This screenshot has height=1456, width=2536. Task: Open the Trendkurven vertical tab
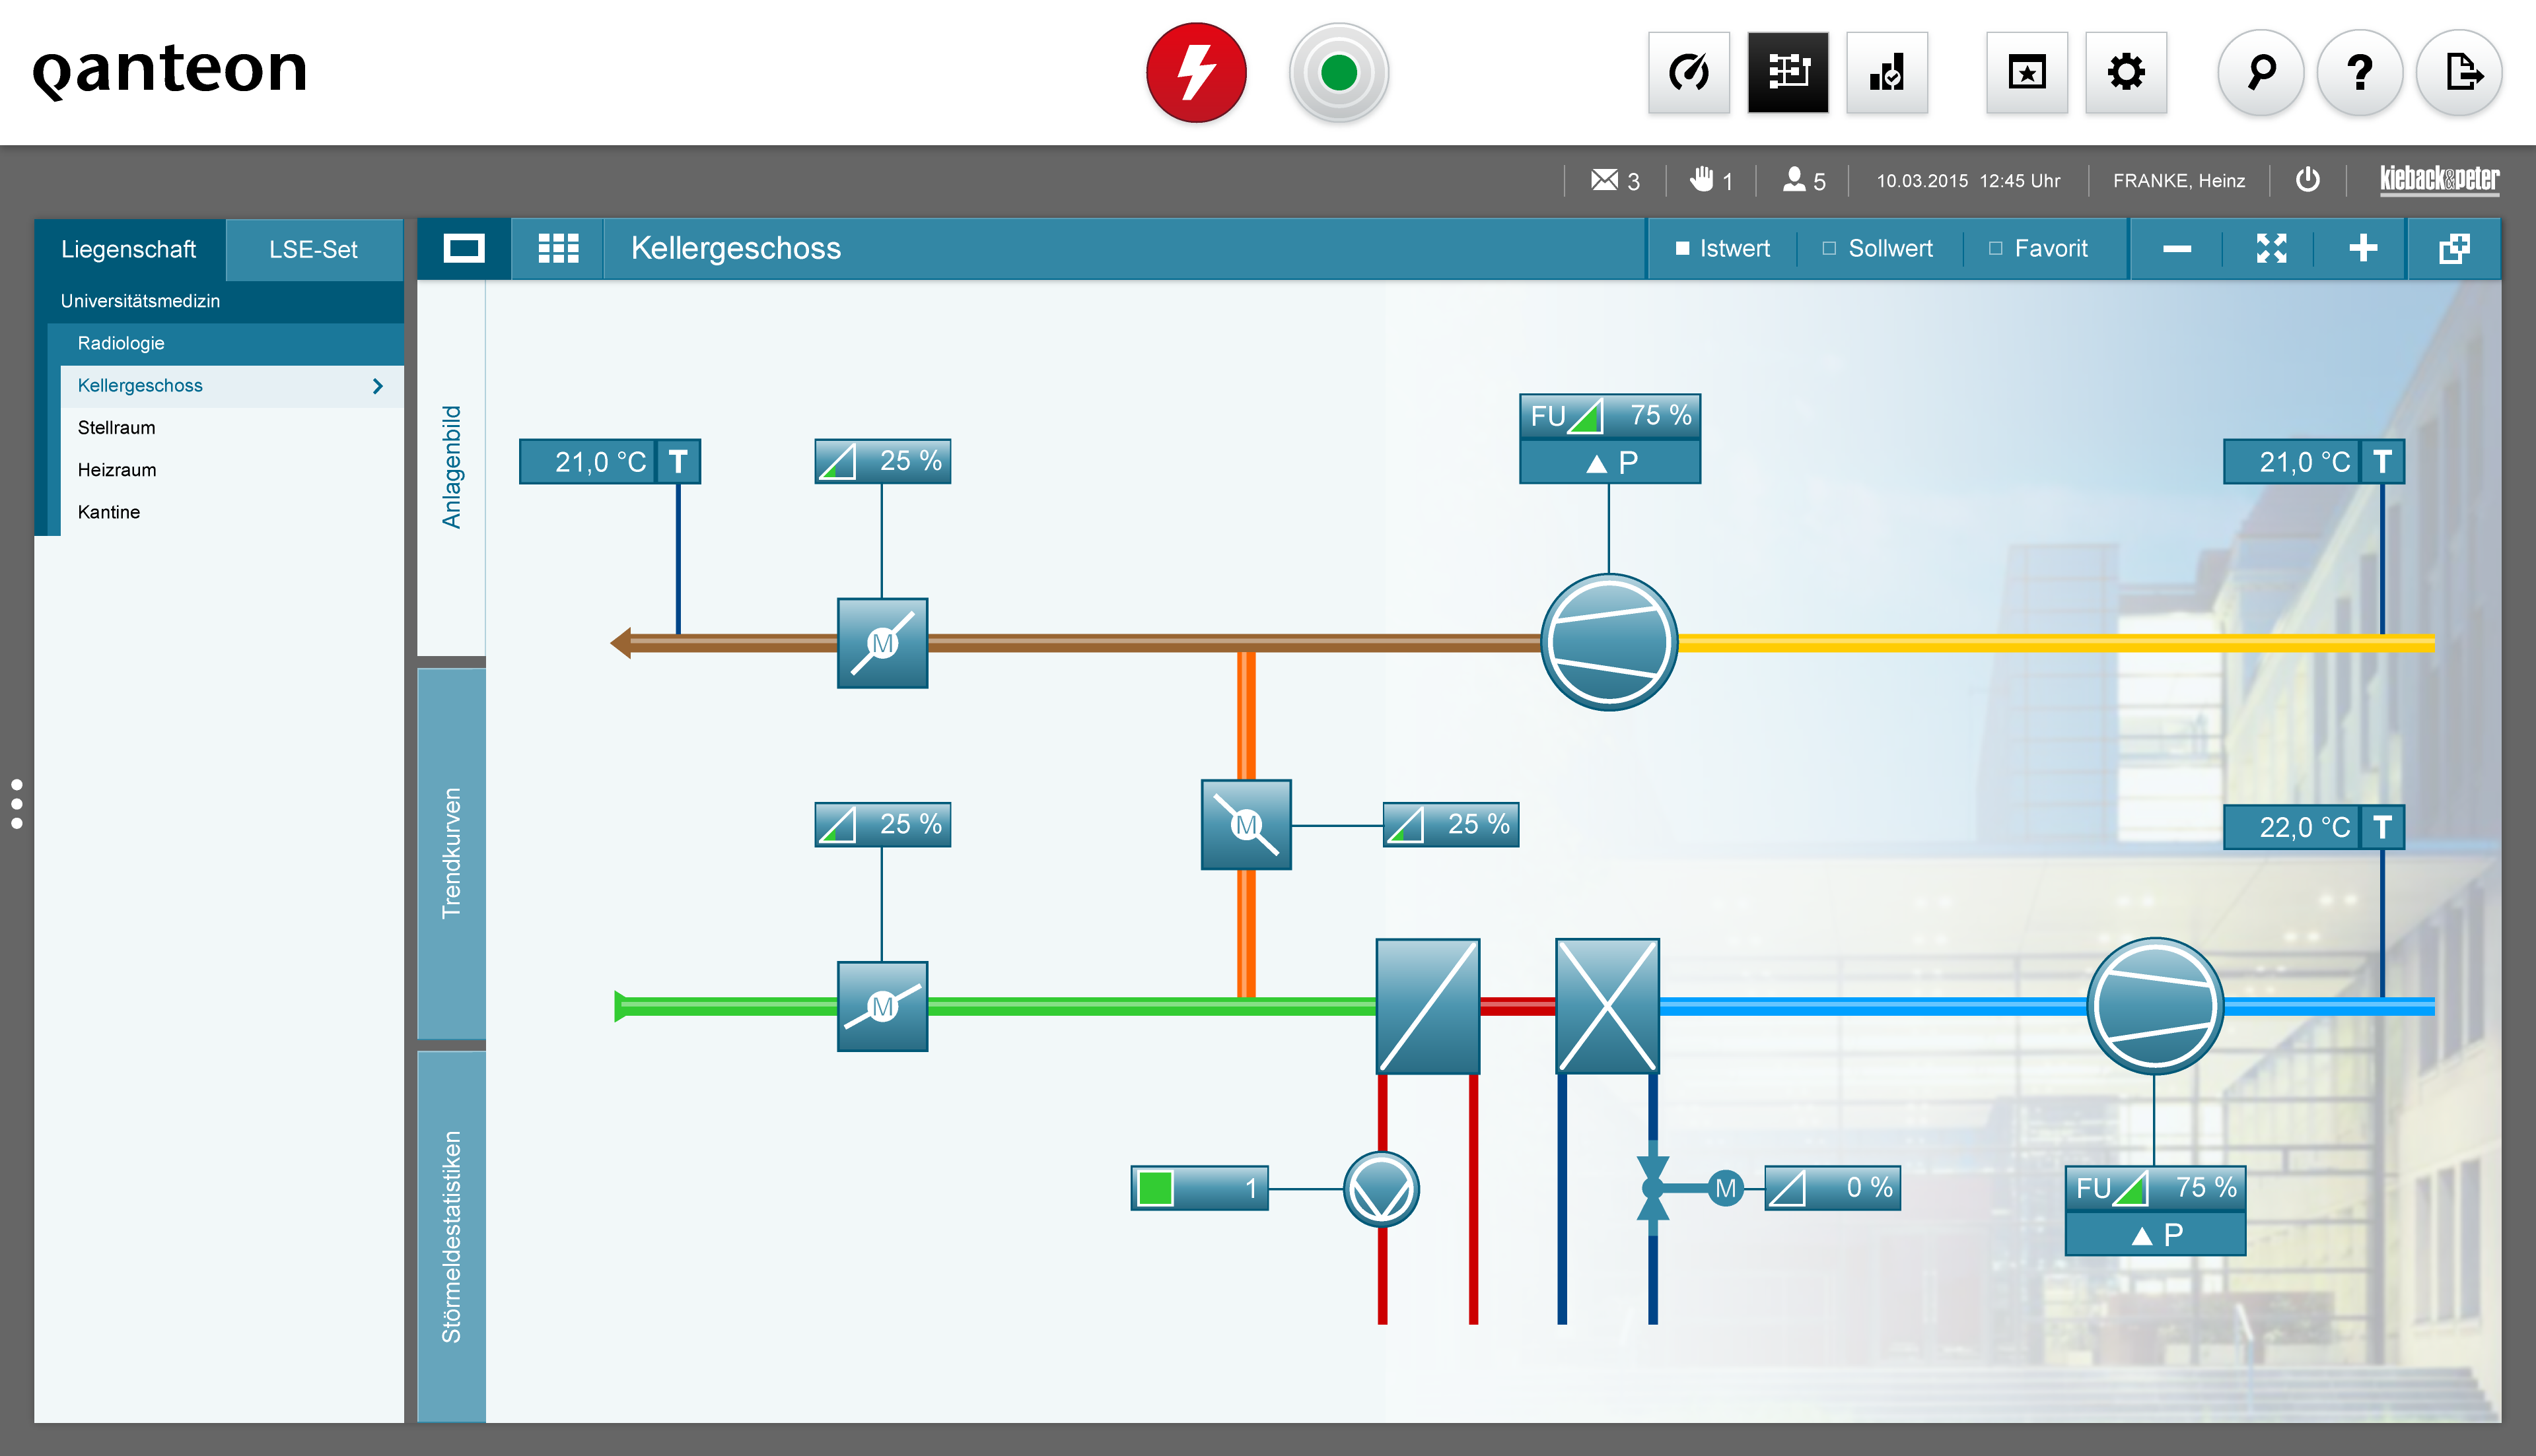coord(451,853)
